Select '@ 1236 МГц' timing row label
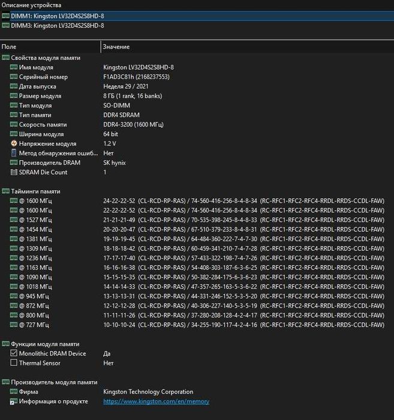Image resolution: width=394 pixels, height=420 pixels. (x=35, y=258)
